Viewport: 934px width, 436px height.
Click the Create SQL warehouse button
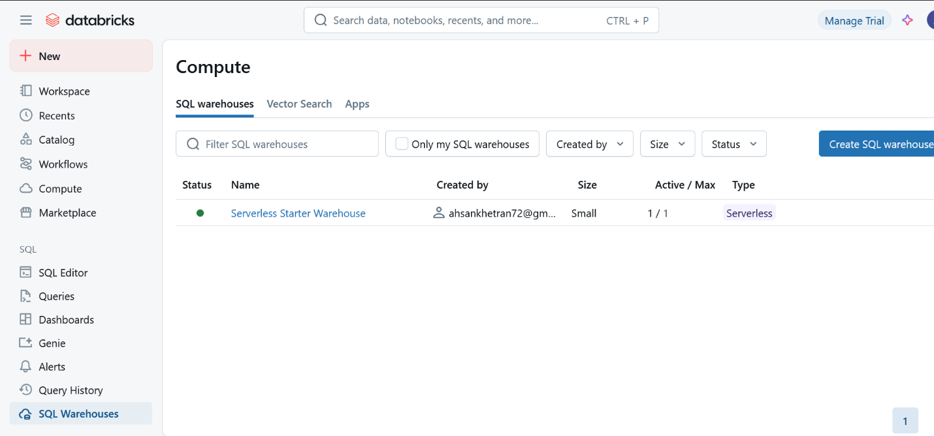click(877, 144)
